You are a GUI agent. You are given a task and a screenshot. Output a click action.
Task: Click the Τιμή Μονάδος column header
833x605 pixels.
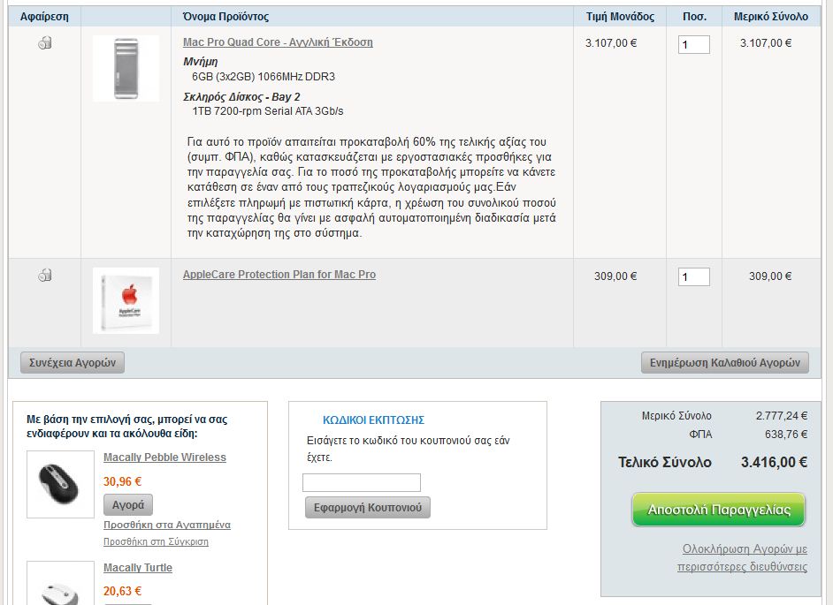620,17
